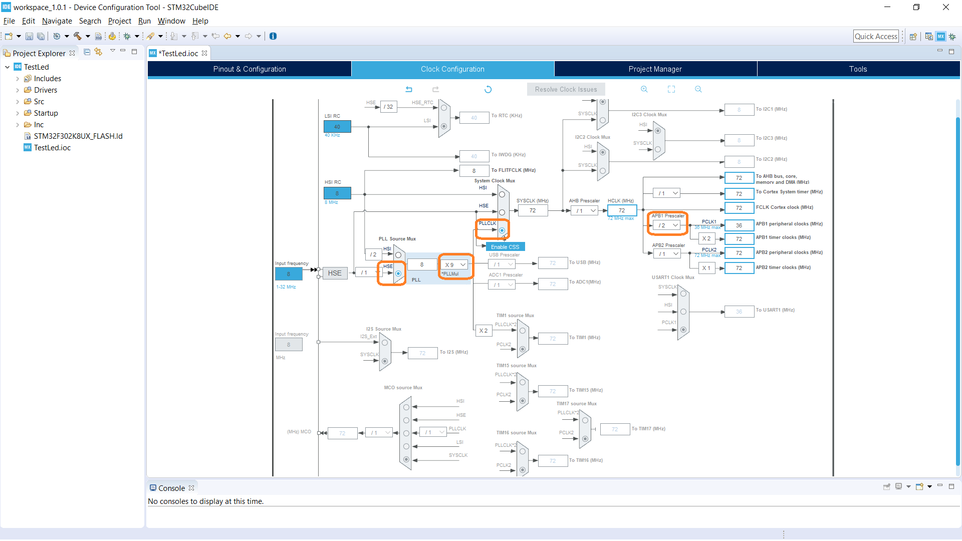The width and height of the screenshot is (962, 541).
Task: Click the New file toolbar icon
Action: (x=9, y=36)
